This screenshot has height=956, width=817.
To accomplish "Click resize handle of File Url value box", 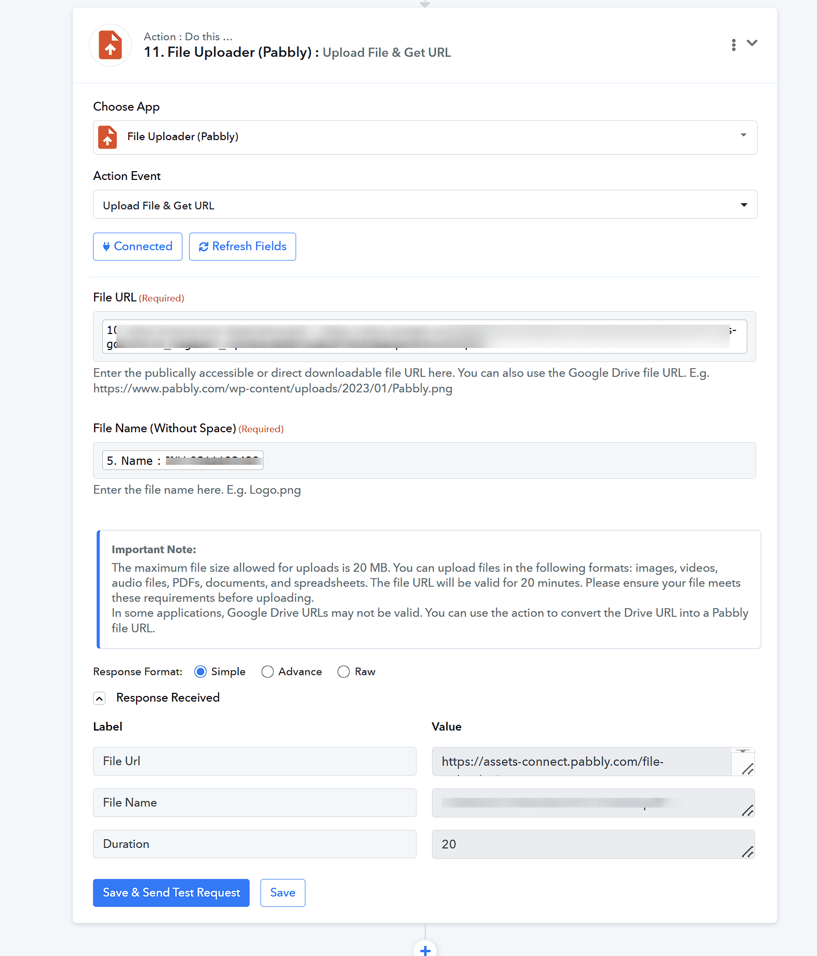I will click(x=748, y=769).
